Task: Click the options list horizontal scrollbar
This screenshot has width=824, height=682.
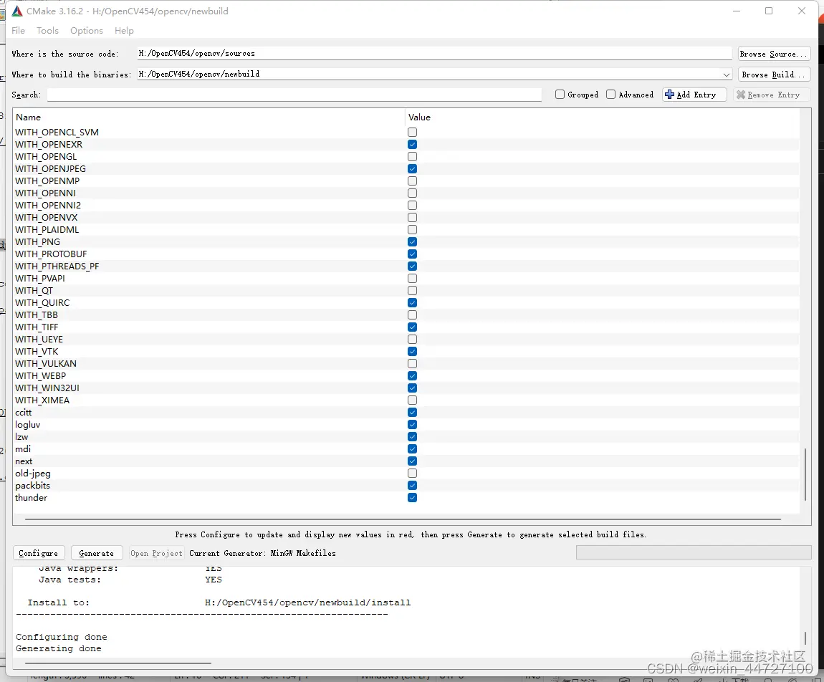Action: (403, 519)
